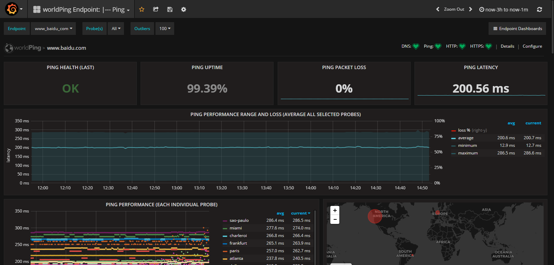554x265 pixels.
Task: Click the red loss % color swatch
Action: 454,131
